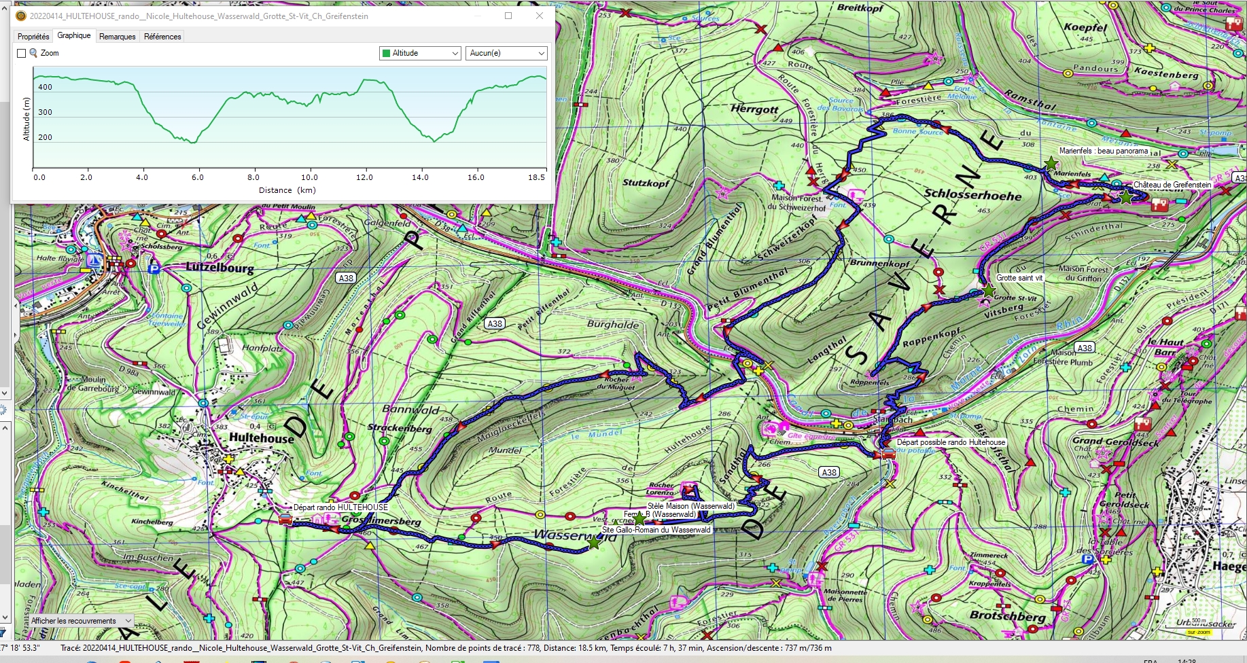Click the Départ rando HULTEHOUSE car icon

(x=285, y=520)
